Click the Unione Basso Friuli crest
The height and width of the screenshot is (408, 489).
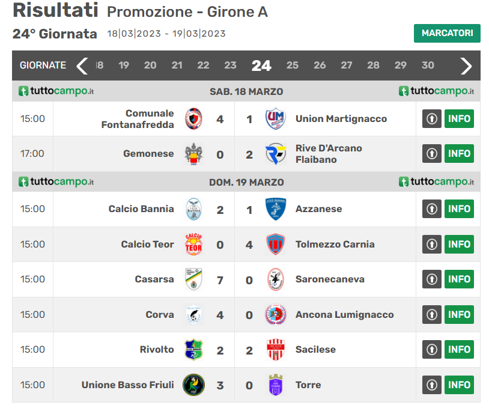coord(193,385)
